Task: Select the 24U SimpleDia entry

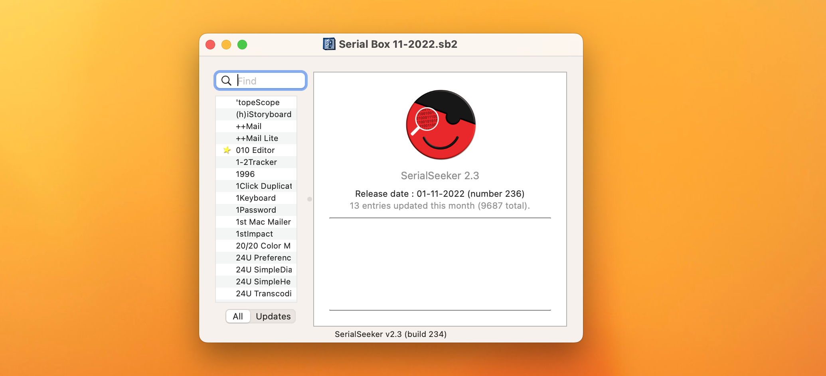Action: pyautogui.click(x=256, y=270)
